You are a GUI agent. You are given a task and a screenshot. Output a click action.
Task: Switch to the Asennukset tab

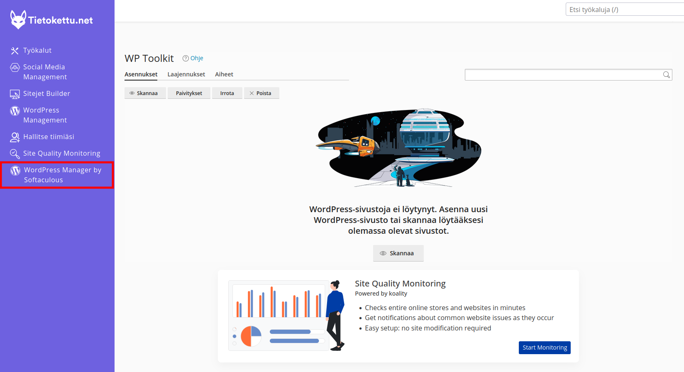click(141, 74)
